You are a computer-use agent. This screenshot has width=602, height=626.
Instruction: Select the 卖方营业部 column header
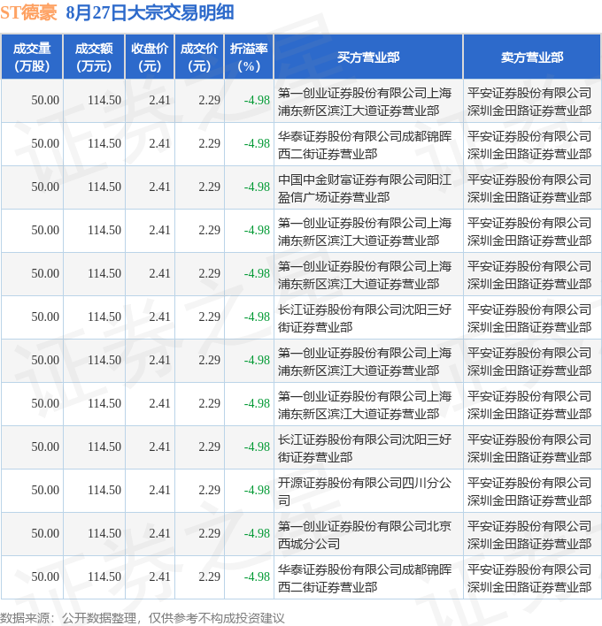532,57
